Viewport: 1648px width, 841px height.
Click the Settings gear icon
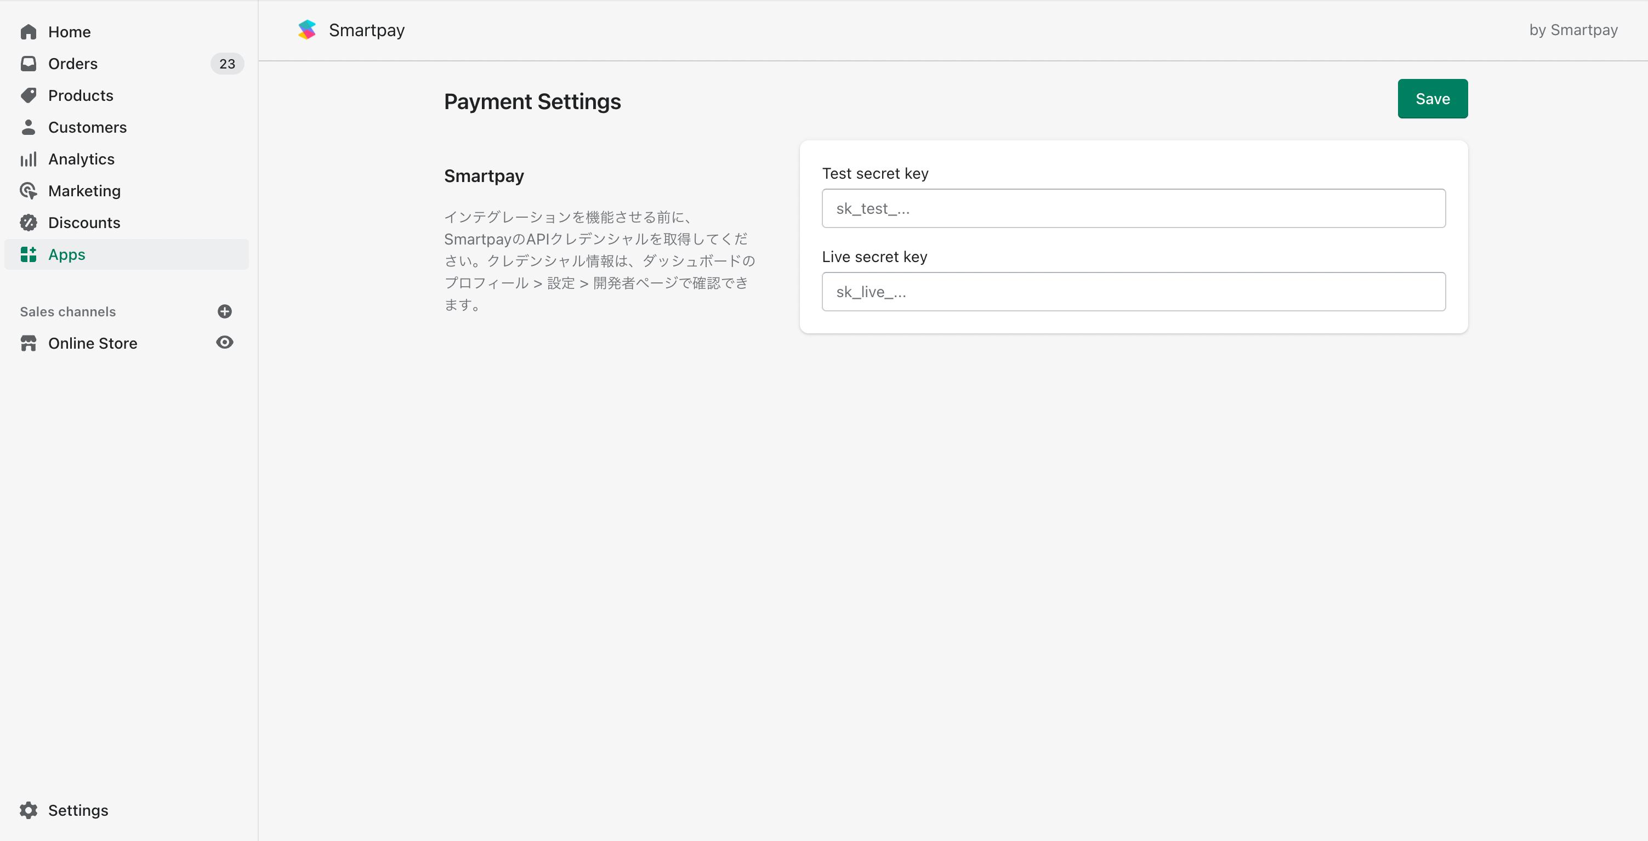click(28, 810)
